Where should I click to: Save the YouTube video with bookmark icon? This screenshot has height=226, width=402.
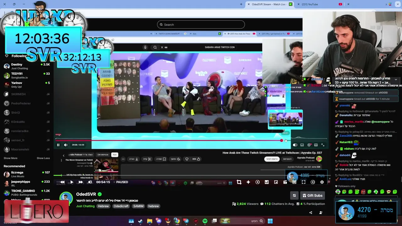tap(161, 159)
